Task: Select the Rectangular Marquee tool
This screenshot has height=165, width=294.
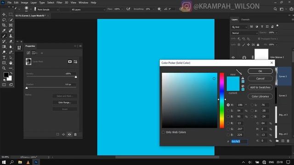Action: click(11, 14)
